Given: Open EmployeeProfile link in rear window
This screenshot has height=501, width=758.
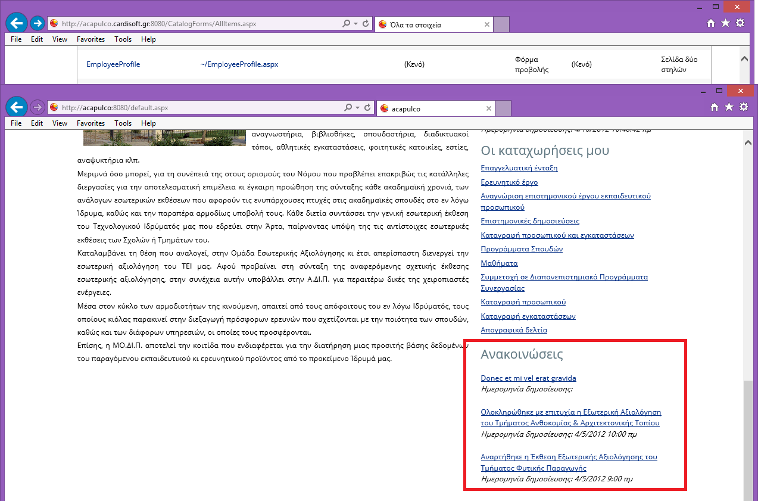Looking at the screenshot, I should (113, 64).
